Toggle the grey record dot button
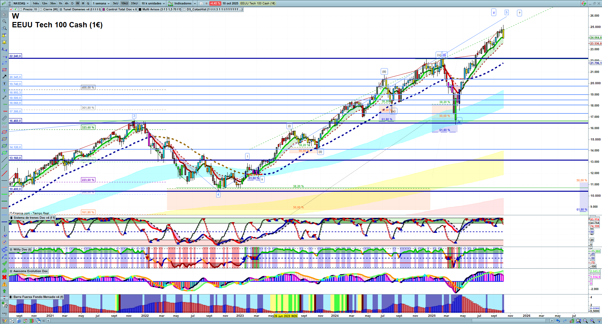The height and width of the screenshot is (324, 602). pos(206,3)
